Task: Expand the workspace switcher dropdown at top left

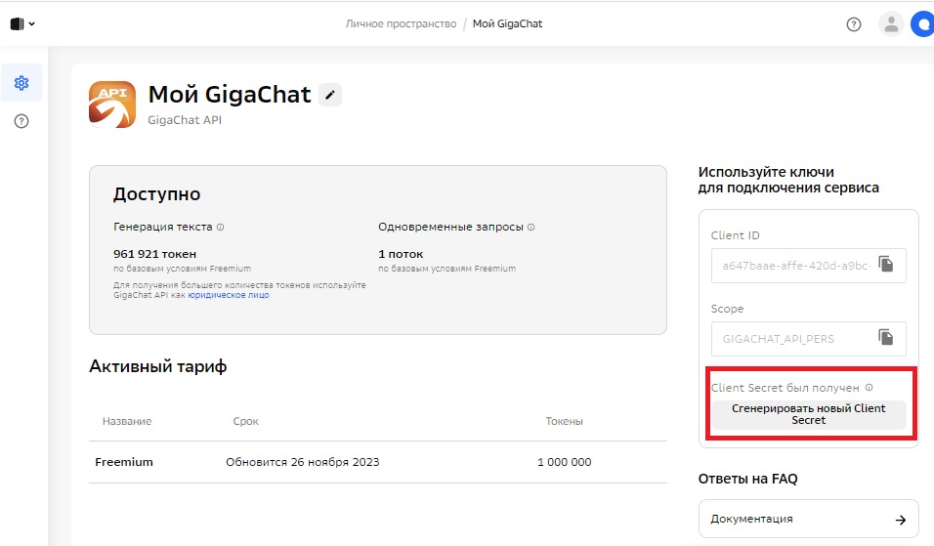Action: click(x=22, y=24)
